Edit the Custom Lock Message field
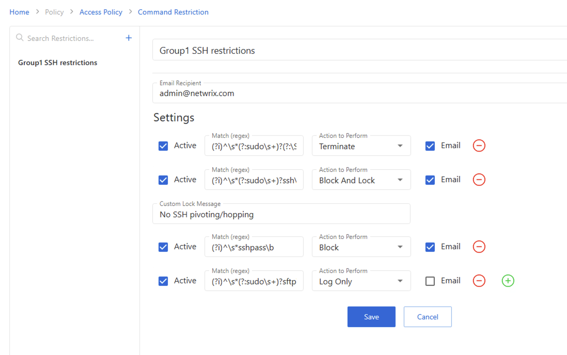Image resolution: width=567 pixels, height=355 pixels. point(281,214)
